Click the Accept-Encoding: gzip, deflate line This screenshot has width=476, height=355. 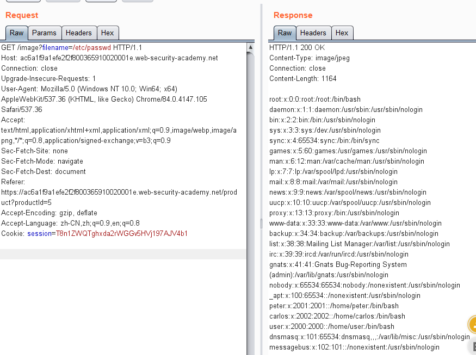click(49, 213)
